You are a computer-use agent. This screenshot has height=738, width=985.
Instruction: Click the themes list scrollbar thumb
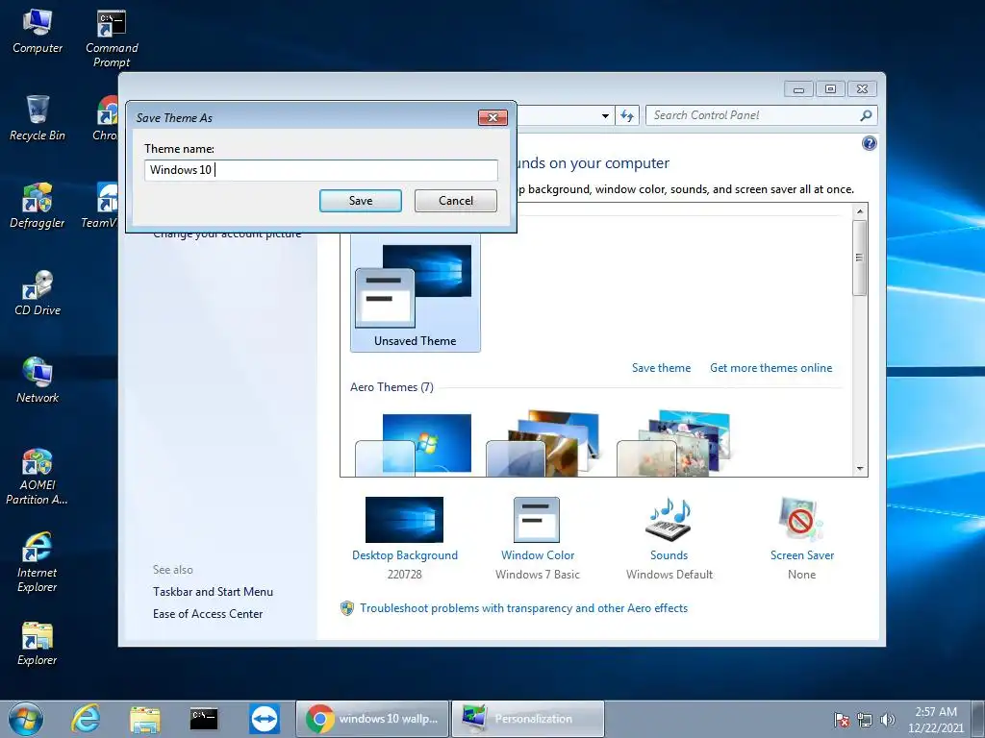[859, 258]
